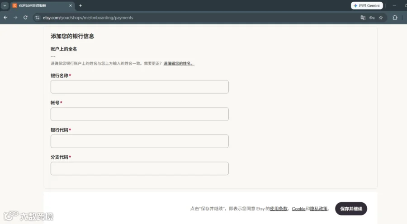Viewport: 407px width, 224px height.
Task: Focus the 银行代码 input field
Action: point(140,141)
